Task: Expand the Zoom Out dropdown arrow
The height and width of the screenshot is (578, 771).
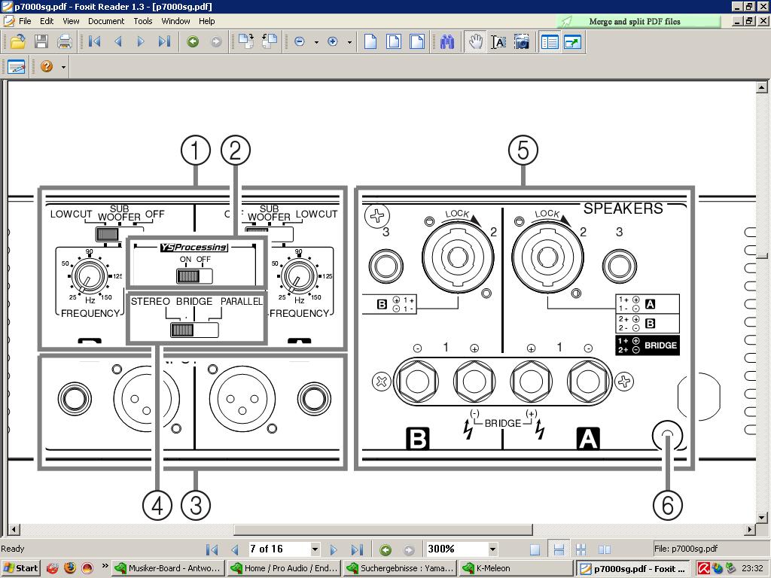Action: point(316,42)
